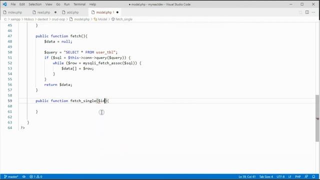Viewport: 320px width, 180px height.
Task: Click the VS Code logo icon
Action: click(4, 4)
